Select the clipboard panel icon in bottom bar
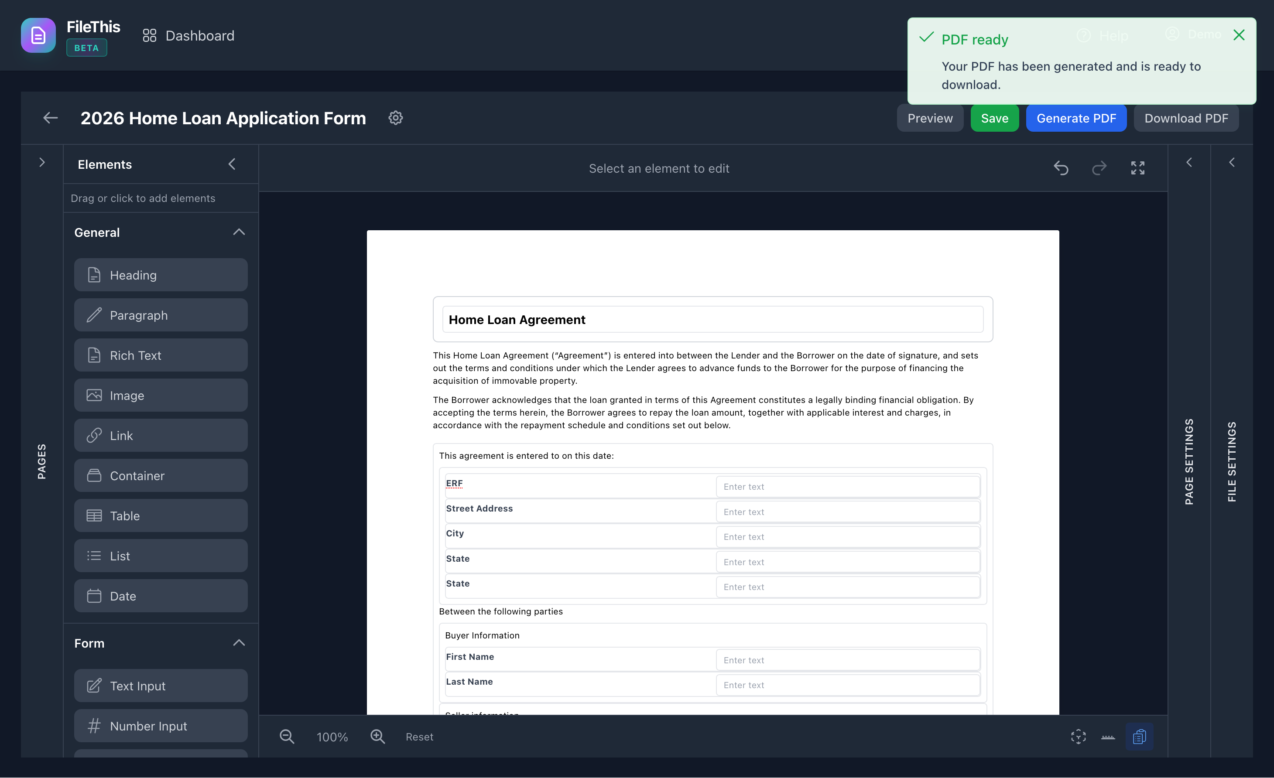Image resolution: width=1274 pixels, height=778 pixels. point(1140,736)
